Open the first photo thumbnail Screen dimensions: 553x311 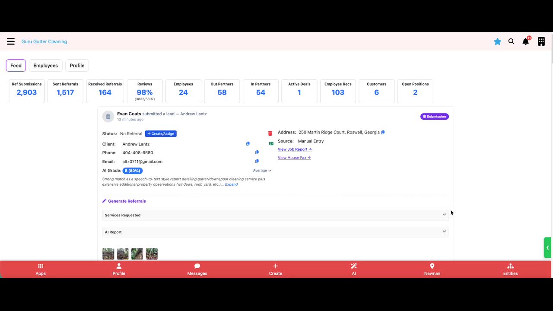coord(108,254)
